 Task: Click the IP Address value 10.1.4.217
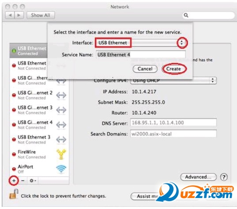click(x=144, y=92)
